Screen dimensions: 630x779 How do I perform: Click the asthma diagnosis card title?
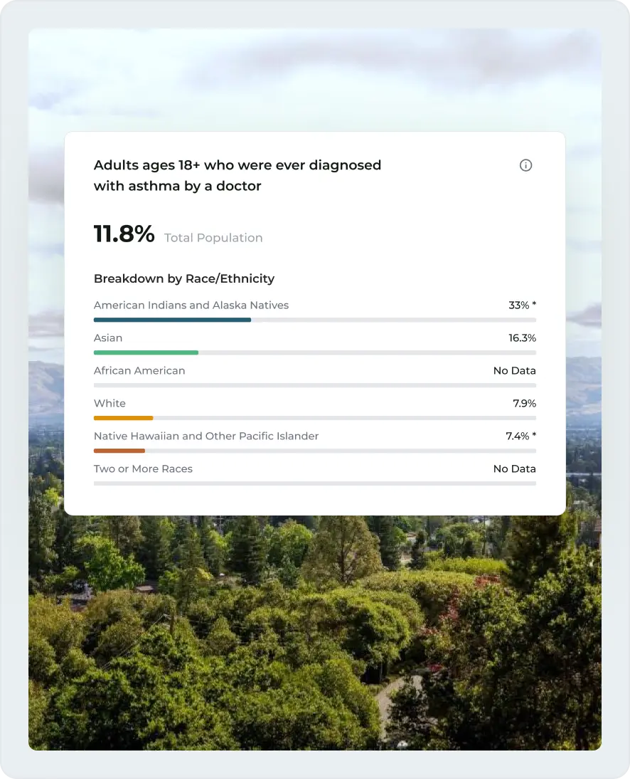[237, 175]
